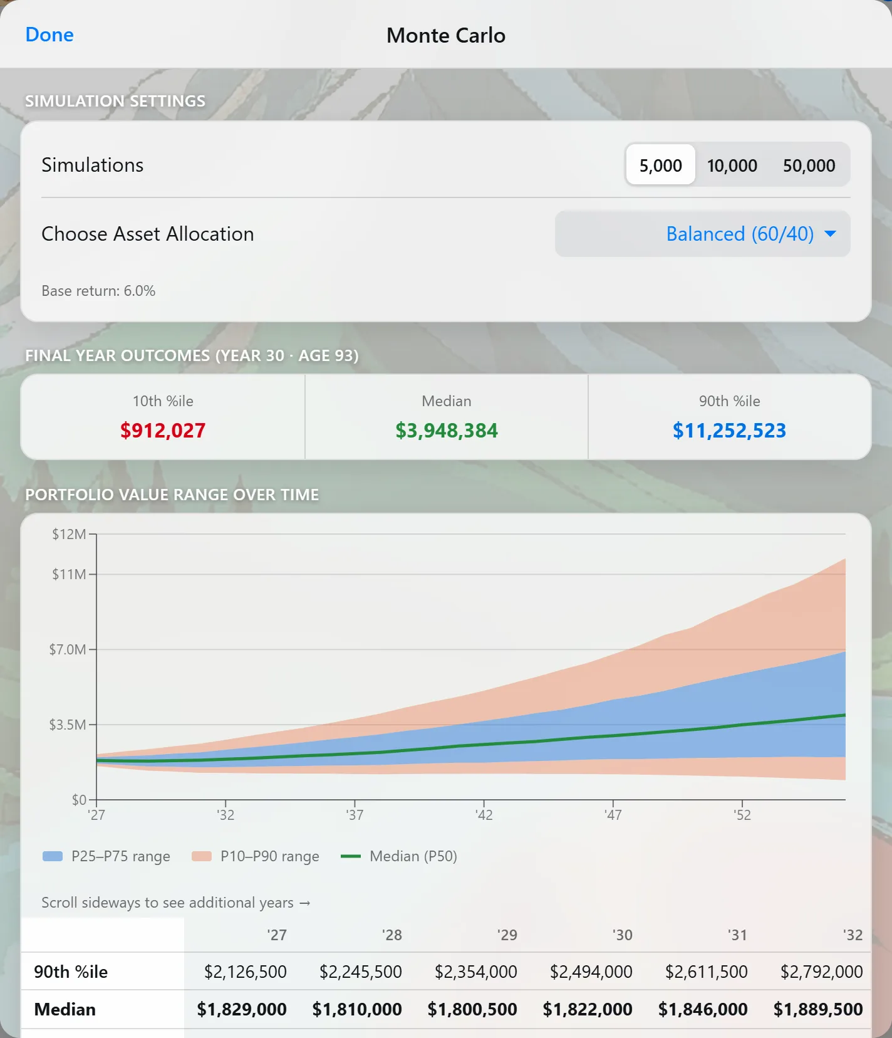Click 90th %ile value $2,354,000
This screenshot has width=892, height=1038.
(476, 972)
